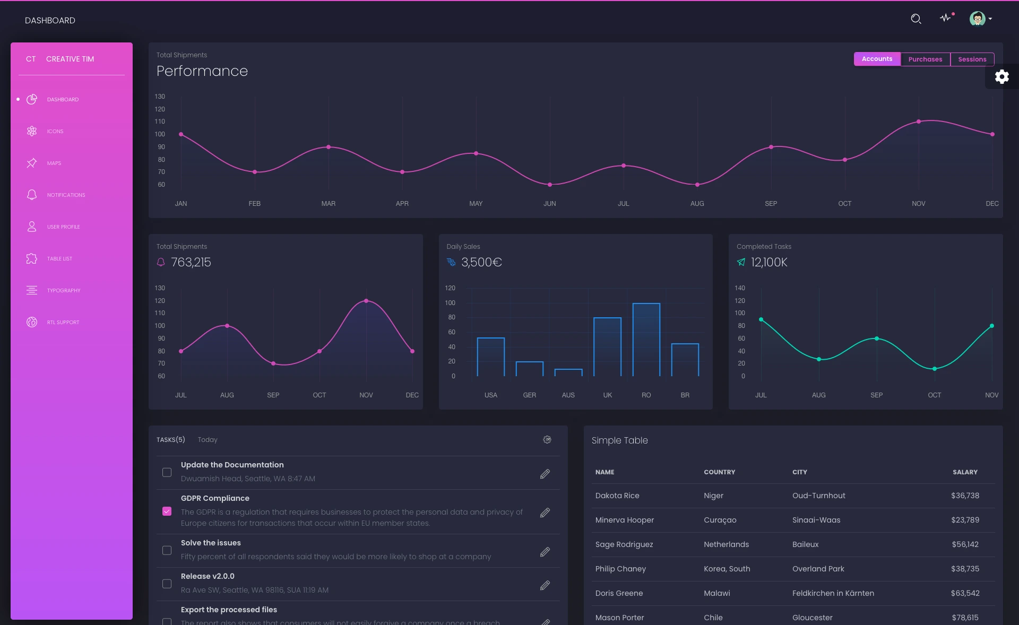Uncheck the GDPR Compliance checkbox
The image size is (1019, 625).
[167, 511]
